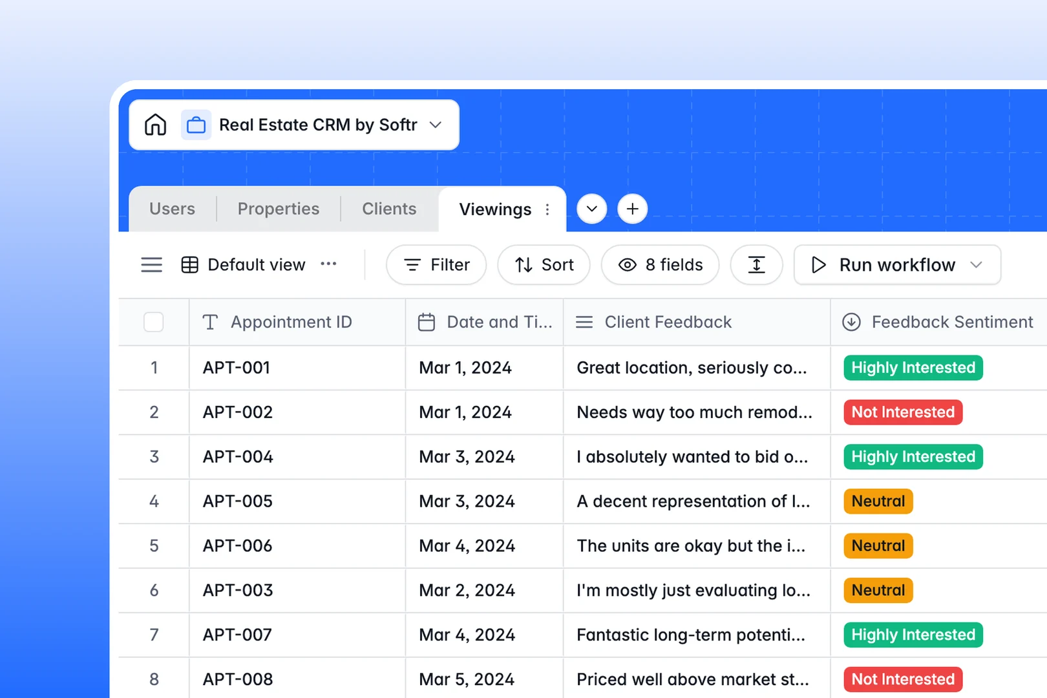Click the APT-001 cell
1047x698 pixels.
point(297,368)
